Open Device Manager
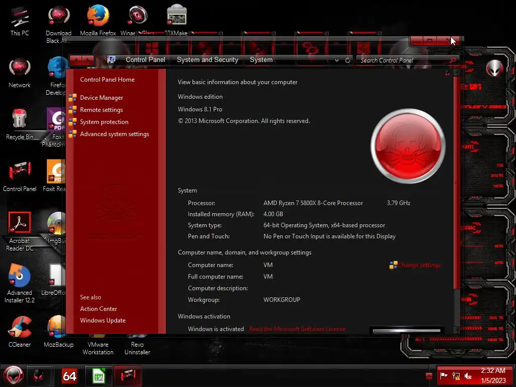516x387 pixels. [x=101, y=98]
